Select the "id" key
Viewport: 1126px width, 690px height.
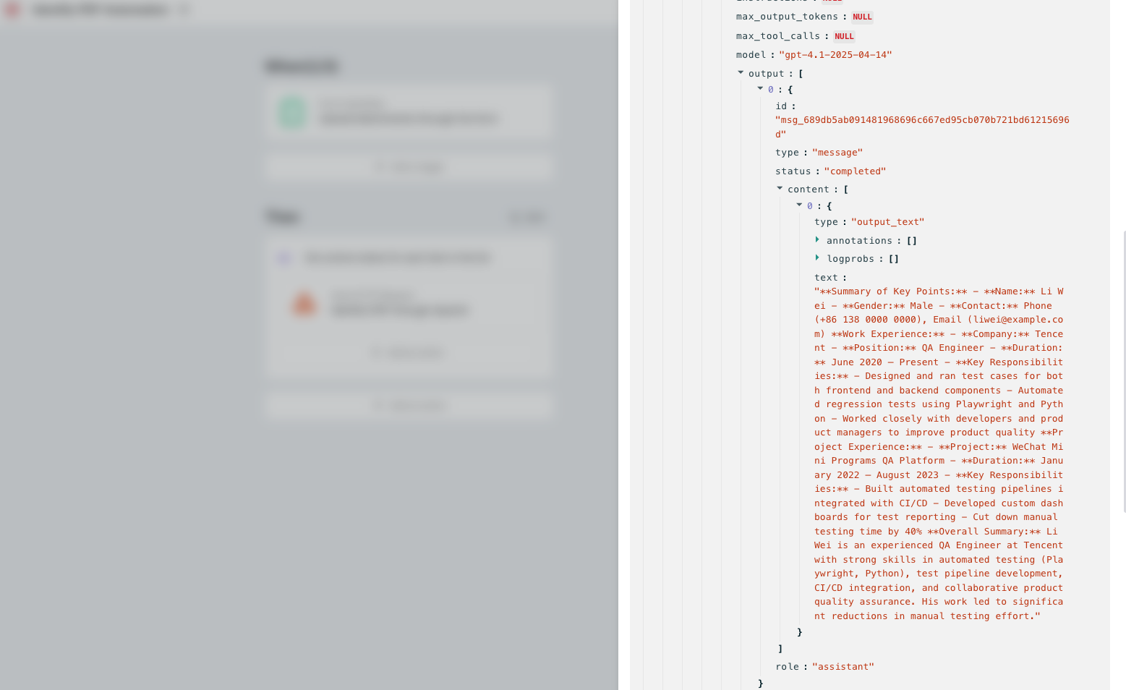781,106
